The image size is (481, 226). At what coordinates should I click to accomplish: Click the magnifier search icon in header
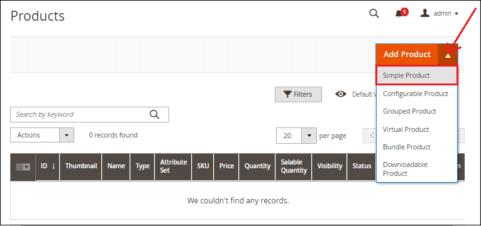pos(374,13)
